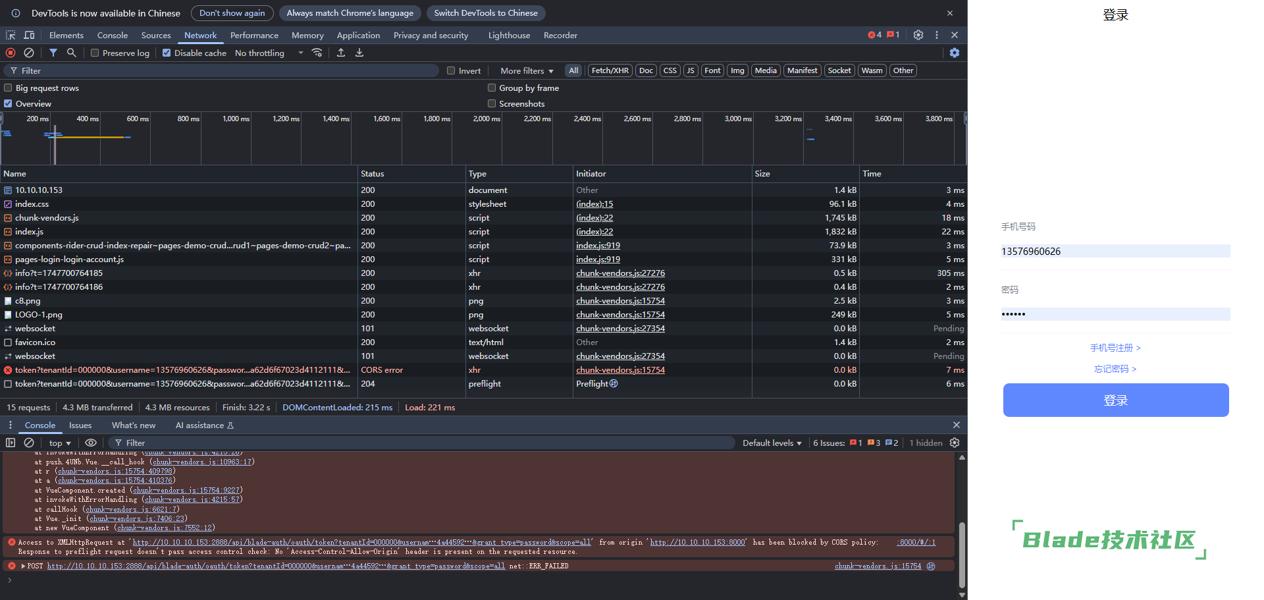Click Switch DevTools to Chinese
1264x600 pixels.
486,13
